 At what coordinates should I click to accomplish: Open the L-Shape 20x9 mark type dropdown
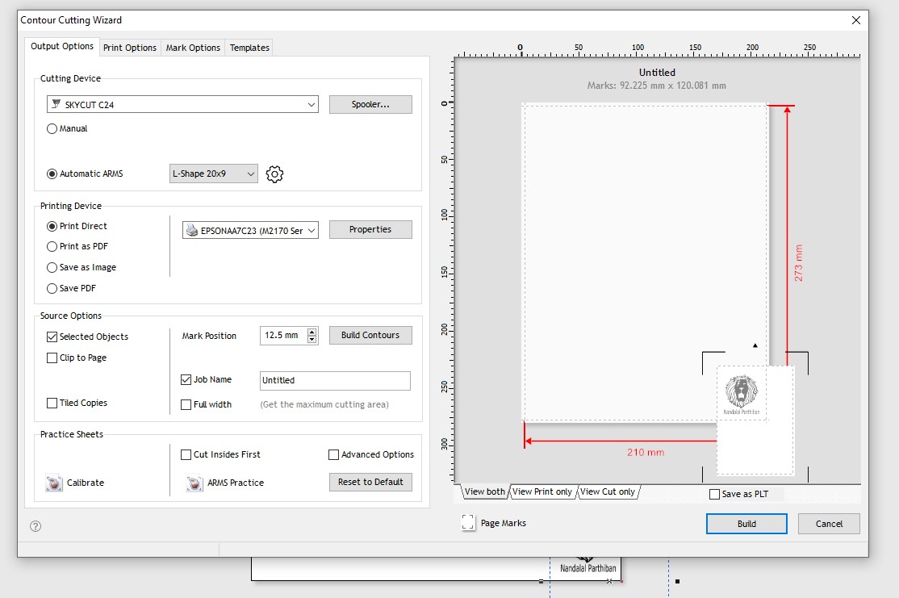tap(213, 174)
